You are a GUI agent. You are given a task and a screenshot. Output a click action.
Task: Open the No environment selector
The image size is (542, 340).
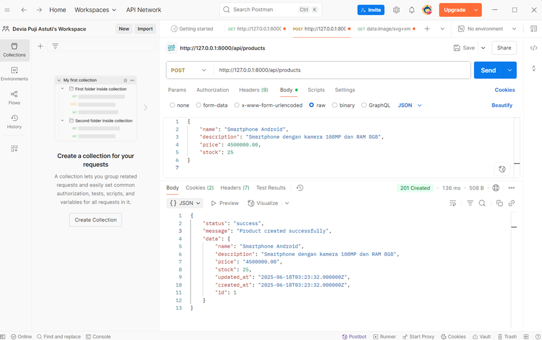coord(487,29)
